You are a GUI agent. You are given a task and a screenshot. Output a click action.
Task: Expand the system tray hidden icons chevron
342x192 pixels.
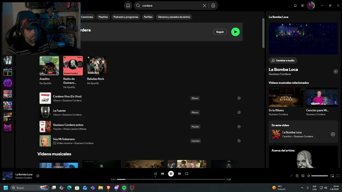(x=302, y=188)
